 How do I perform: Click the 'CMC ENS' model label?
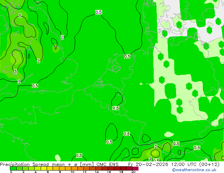pos(107,165)
